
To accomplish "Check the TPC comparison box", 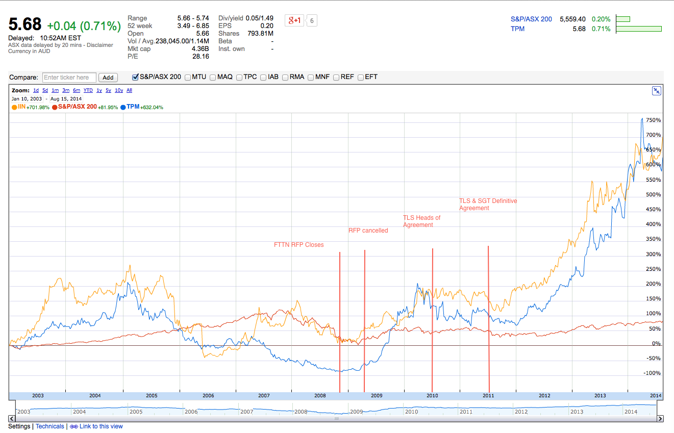I will 239,78.
